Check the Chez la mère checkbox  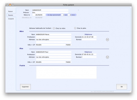[54, 28]
